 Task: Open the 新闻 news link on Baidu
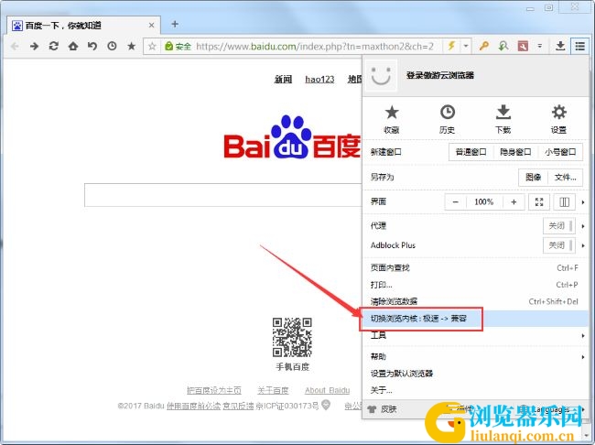tap(283, 79)
